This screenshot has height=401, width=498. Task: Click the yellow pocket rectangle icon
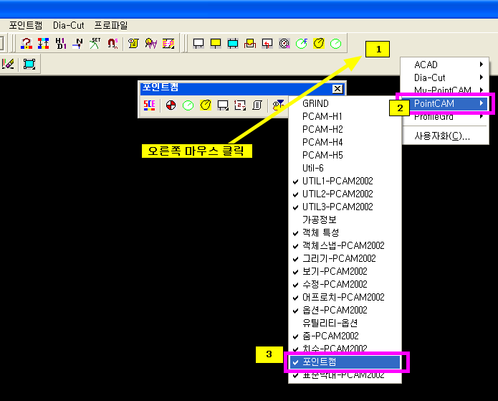(x=250, y=43)
